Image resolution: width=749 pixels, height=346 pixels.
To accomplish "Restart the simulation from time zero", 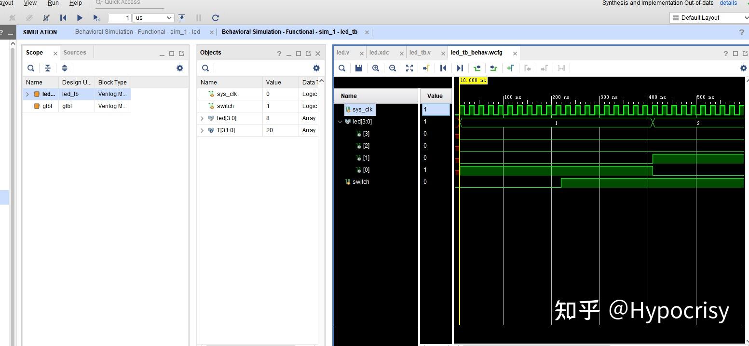I will [63, 18].
